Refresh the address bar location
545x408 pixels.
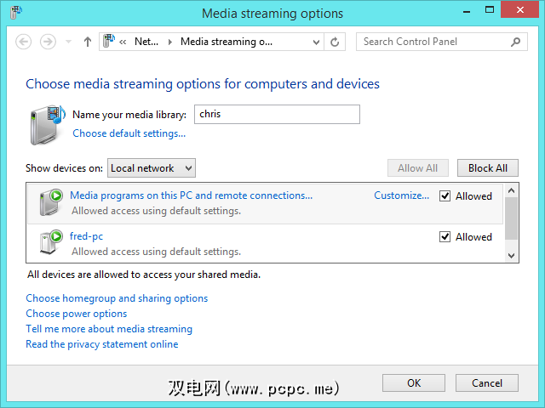tap(336, 42)
